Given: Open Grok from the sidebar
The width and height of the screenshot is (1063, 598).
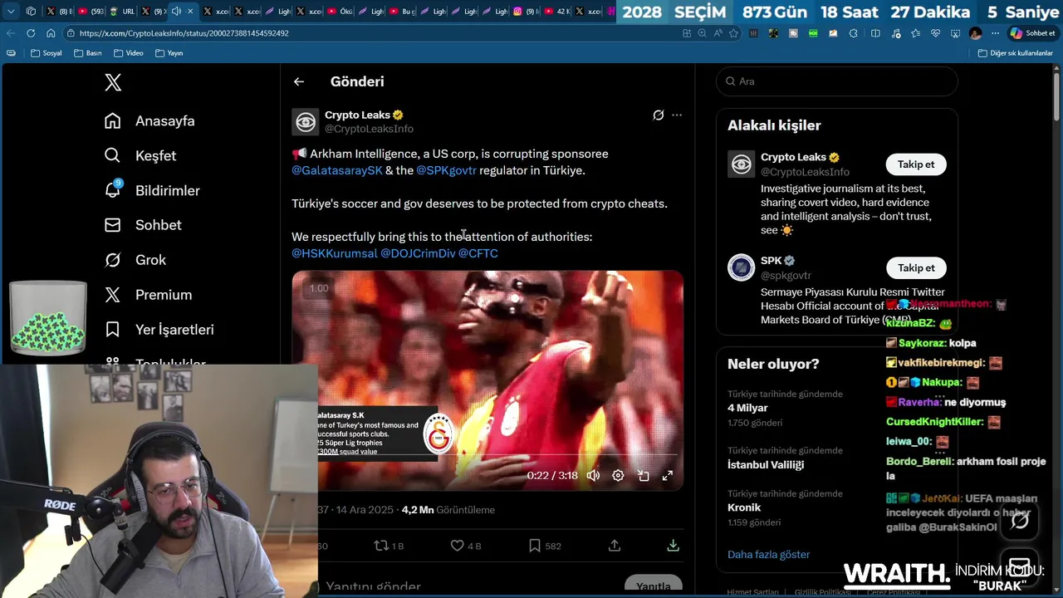Looking at the screenshot, I should [x=135, y=260].
